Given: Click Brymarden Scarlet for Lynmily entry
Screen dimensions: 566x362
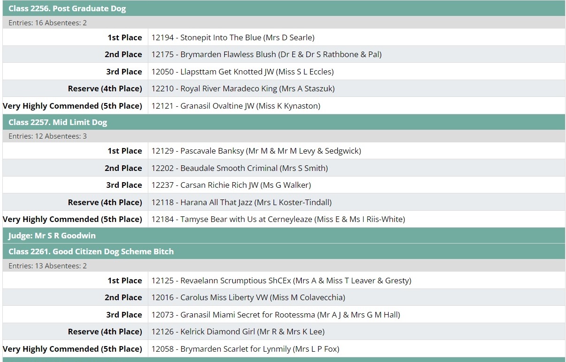Looking at the screenshot, I should click(245, 349).
